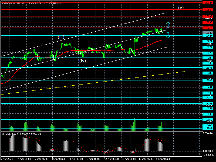Select the cyan up arrow object
Image resolution: width=216 pixels, height=162 pixels.
pos(168,25)
